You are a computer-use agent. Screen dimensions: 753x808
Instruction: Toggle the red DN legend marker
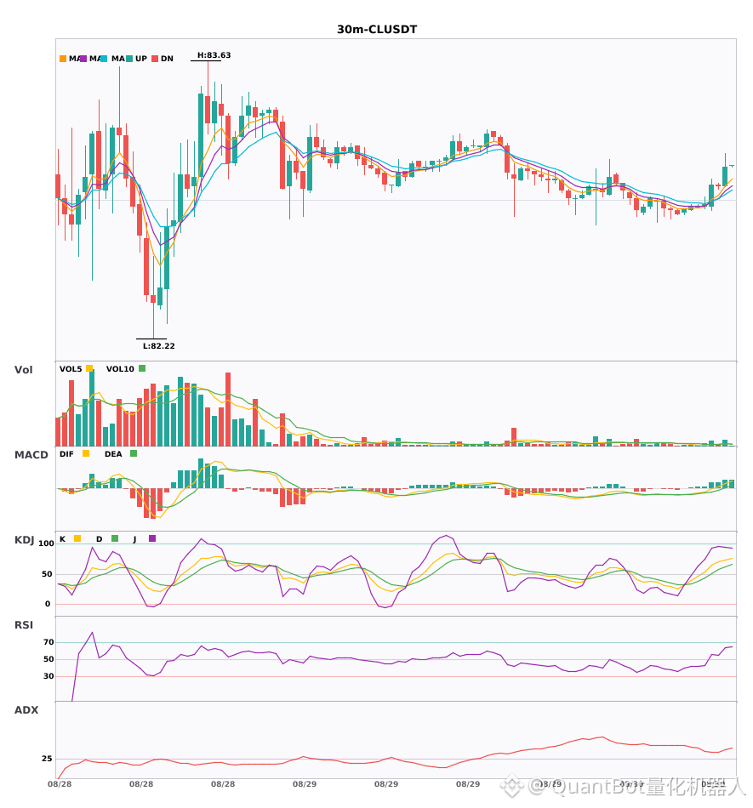point(155,59)
